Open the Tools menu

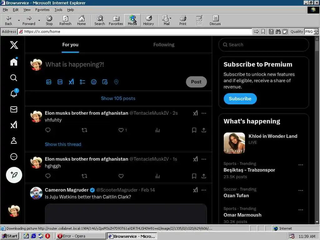[x=58, y=10]
